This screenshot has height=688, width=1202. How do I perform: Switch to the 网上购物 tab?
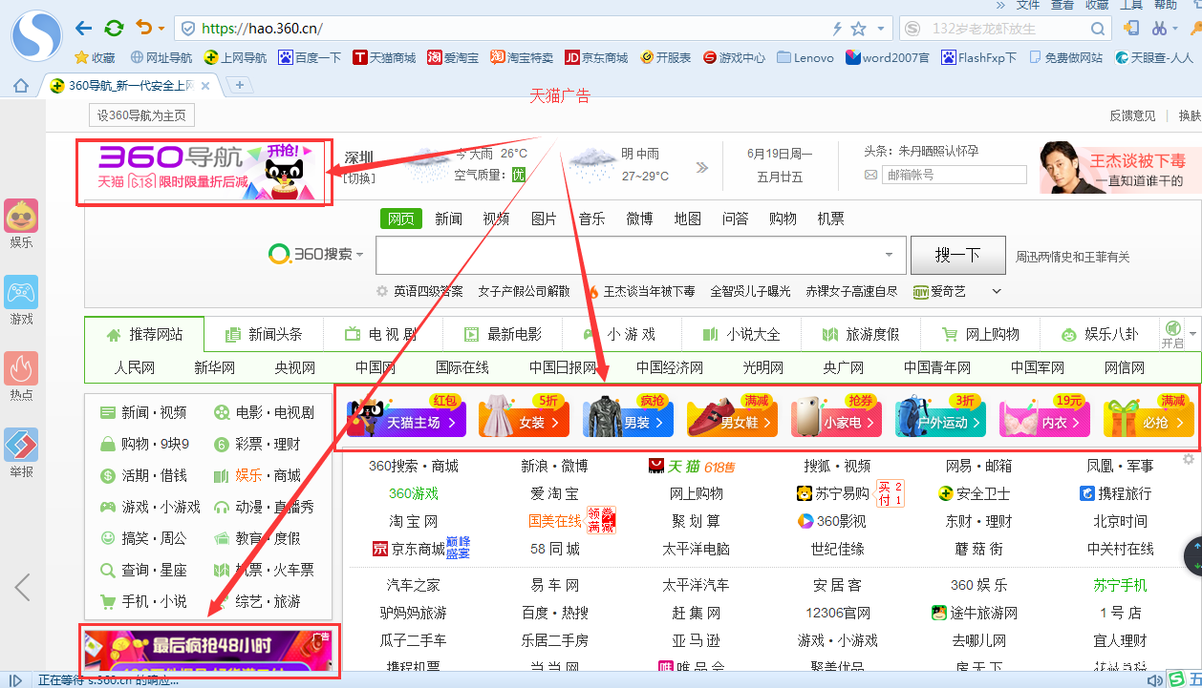coord(980,334)
